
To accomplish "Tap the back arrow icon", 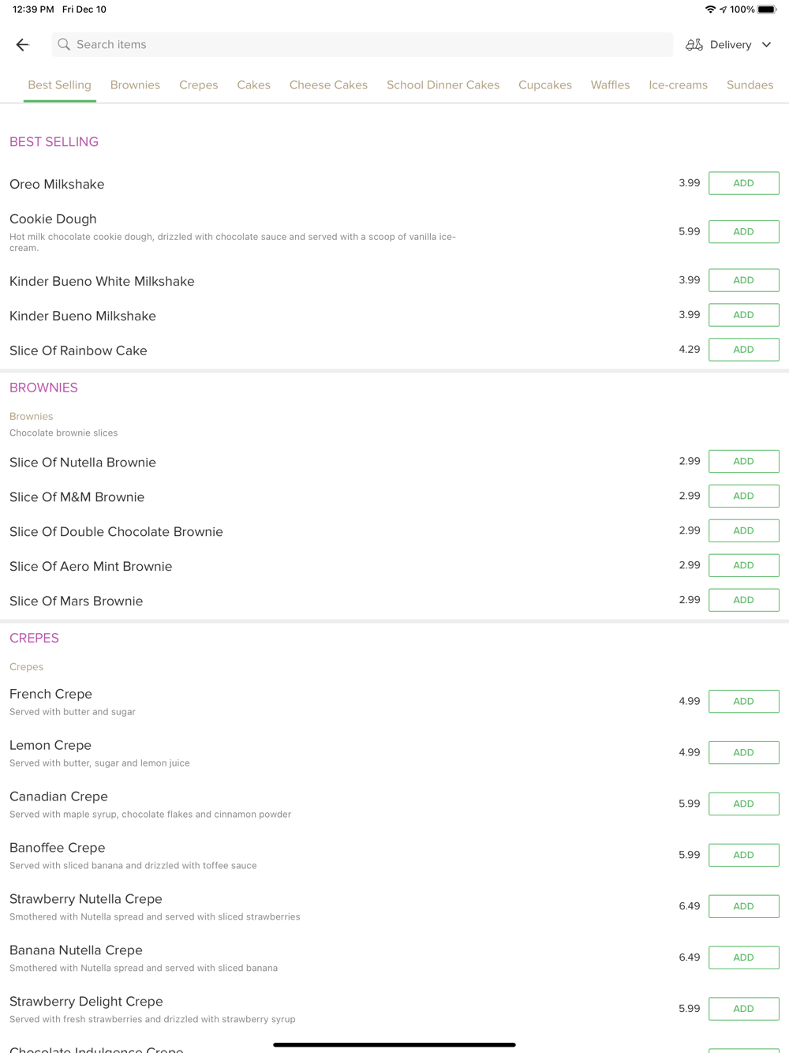I will coord(22,45).
